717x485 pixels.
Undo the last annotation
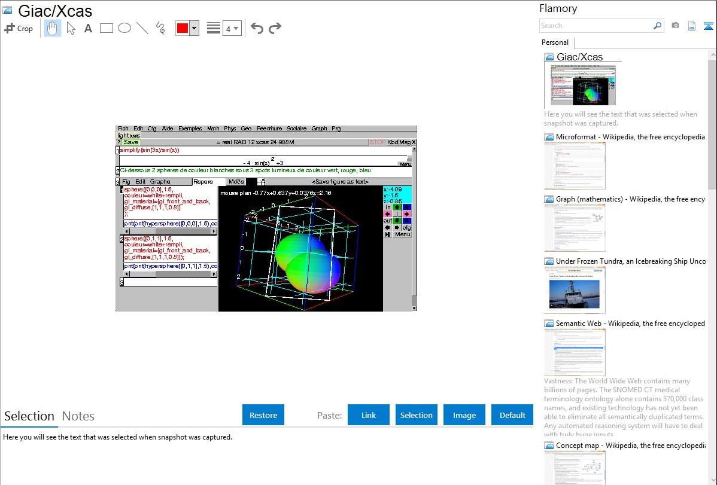click(x=257, y=28)
